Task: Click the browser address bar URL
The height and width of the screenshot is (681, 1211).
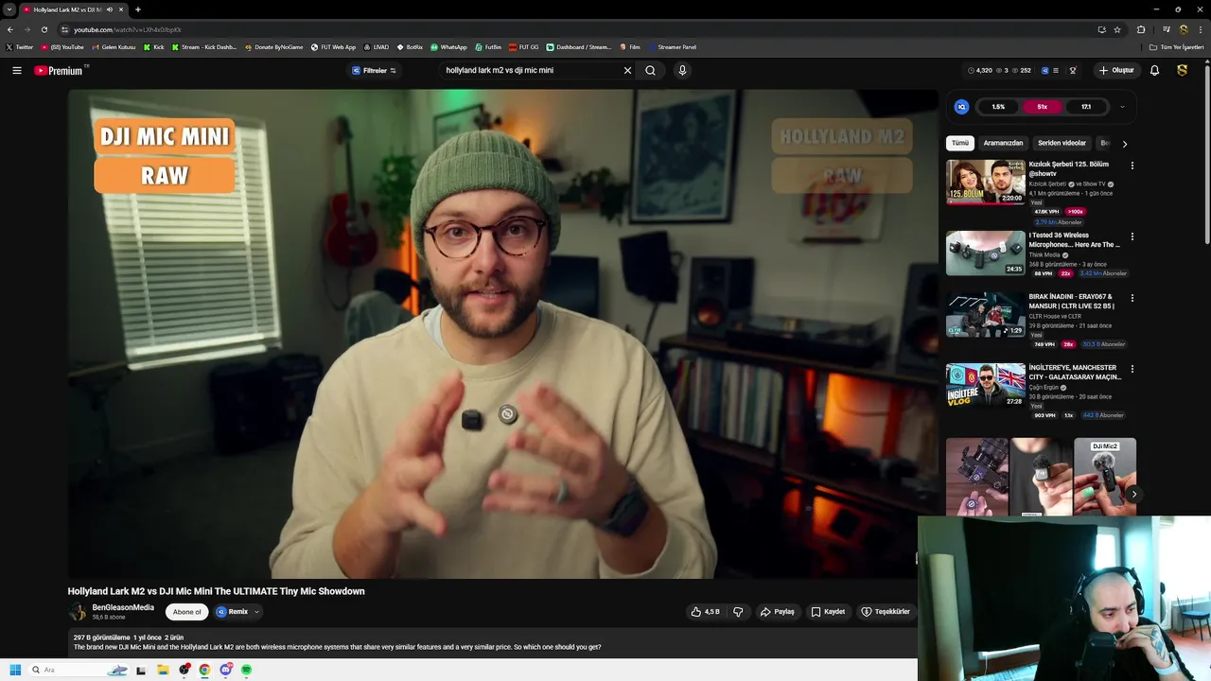Action: click(x=128, y=29)
